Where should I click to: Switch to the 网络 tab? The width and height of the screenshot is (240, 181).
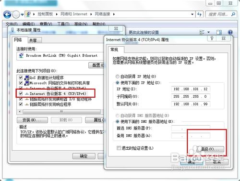tap(20, 40)
